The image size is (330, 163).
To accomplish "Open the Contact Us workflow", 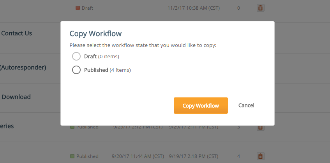I will tap(16, 33).
